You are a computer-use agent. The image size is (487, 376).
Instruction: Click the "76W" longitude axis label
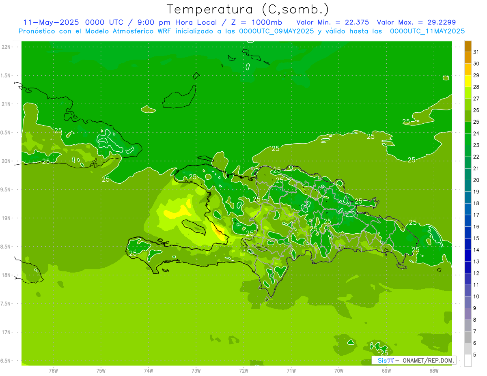(x=54, y=370)
